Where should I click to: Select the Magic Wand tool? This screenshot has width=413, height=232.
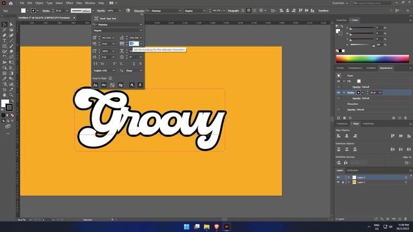[x=5, y=30]
